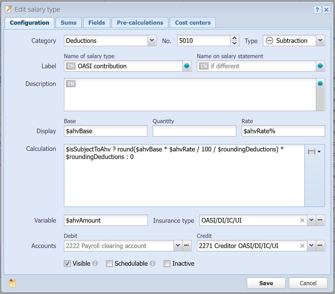Click the Save button

[266, 283]
